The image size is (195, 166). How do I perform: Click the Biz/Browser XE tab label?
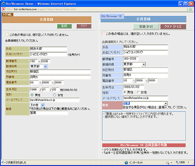pyautogui.click(x=112, y=16)
